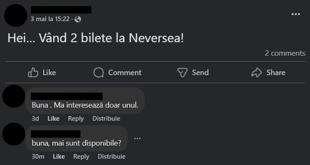Click the Send messenger icon
The image size is (310, 165).
[182, 72]
